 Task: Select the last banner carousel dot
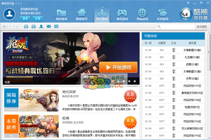pyautogui.click(x=135, y=81)
